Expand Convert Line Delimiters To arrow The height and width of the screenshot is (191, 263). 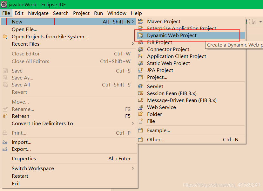133,123
